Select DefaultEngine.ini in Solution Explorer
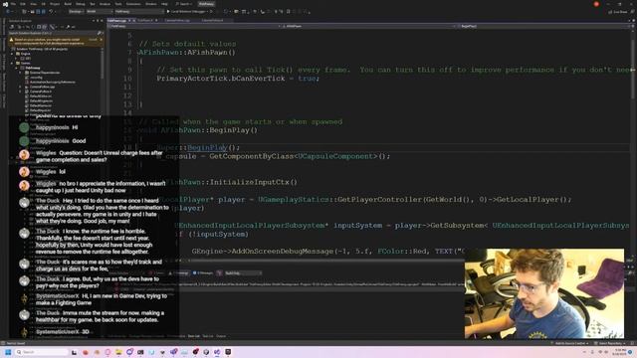This screenshot has height=358, width=637. pos(41,100)
